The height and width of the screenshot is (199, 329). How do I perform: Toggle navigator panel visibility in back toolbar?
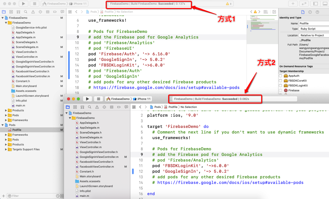(316, 4)
